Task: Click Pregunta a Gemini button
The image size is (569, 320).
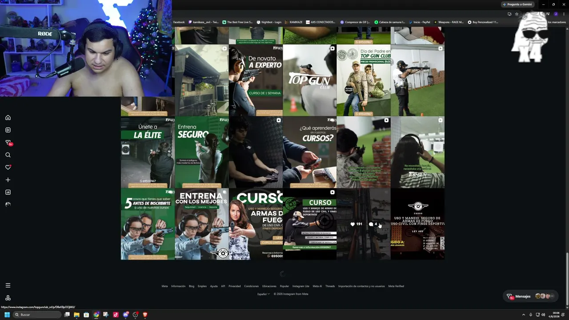Action: click(x=517, y=4)
